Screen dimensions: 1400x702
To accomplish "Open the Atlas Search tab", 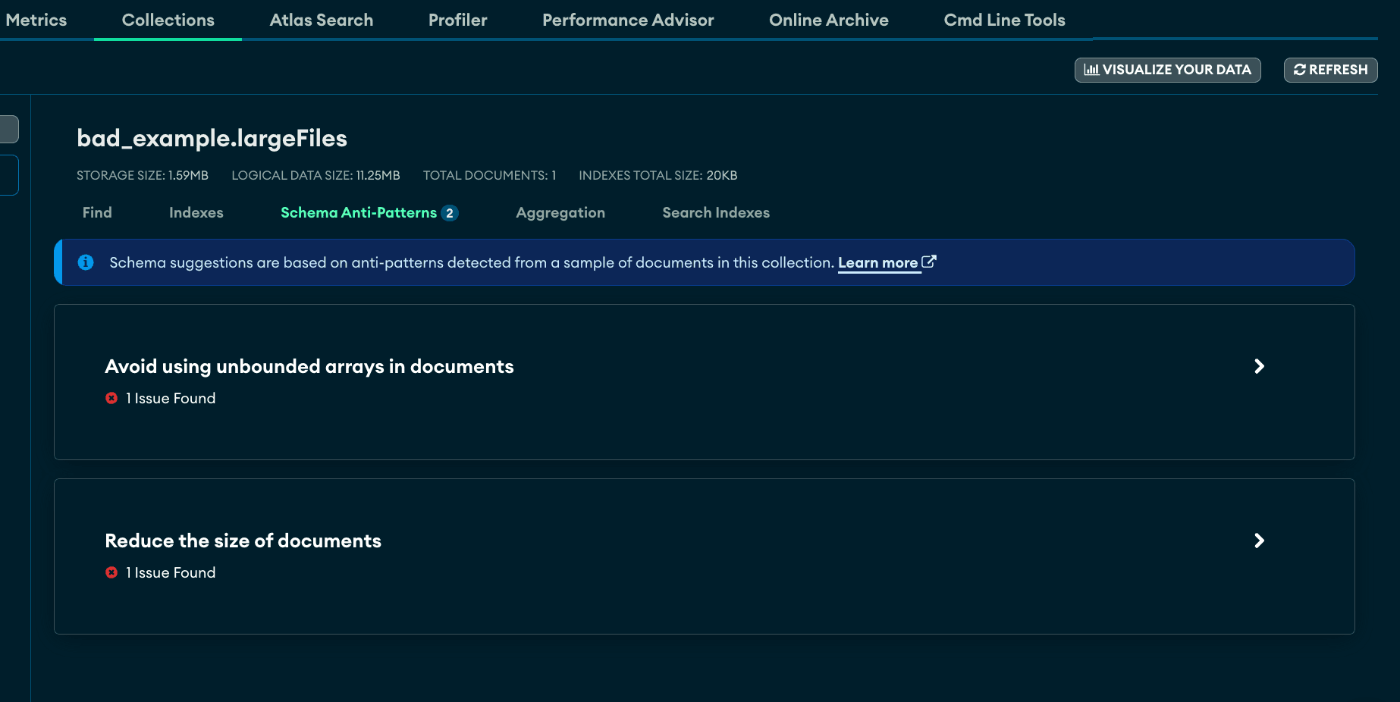I will (322, 20).
